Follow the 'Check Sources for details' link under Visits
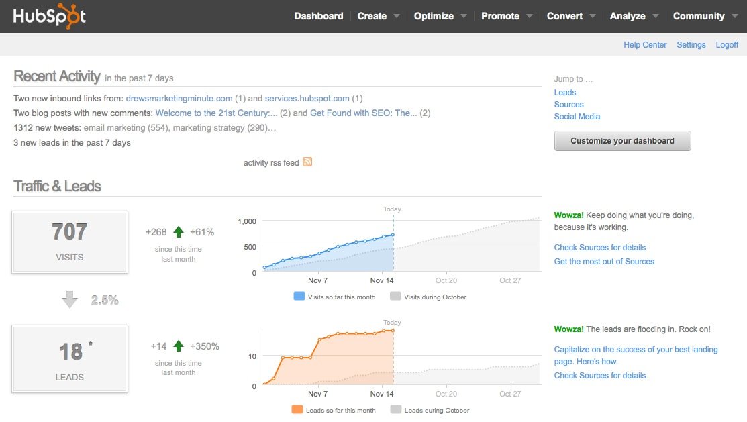This screenshot has width=747, height=422. pos(599,247)
